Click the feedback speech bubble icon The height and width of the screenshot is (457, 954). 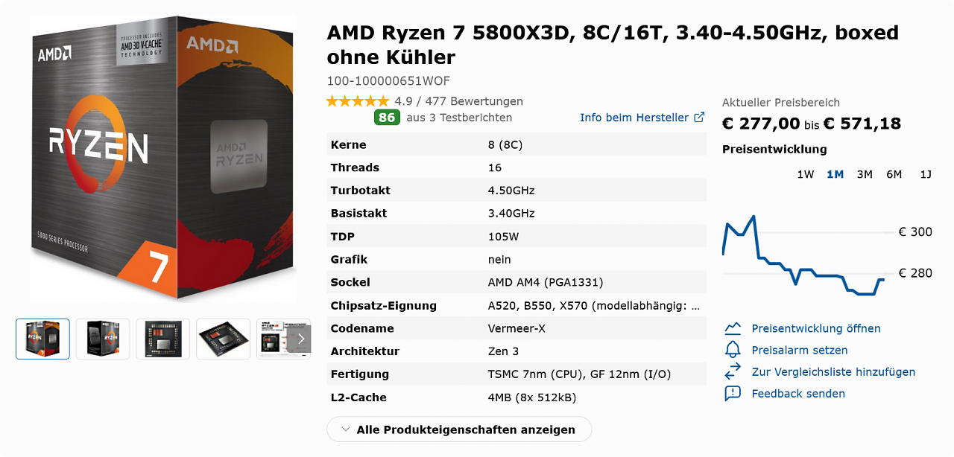pyautogui.click(x=733, y=393)
